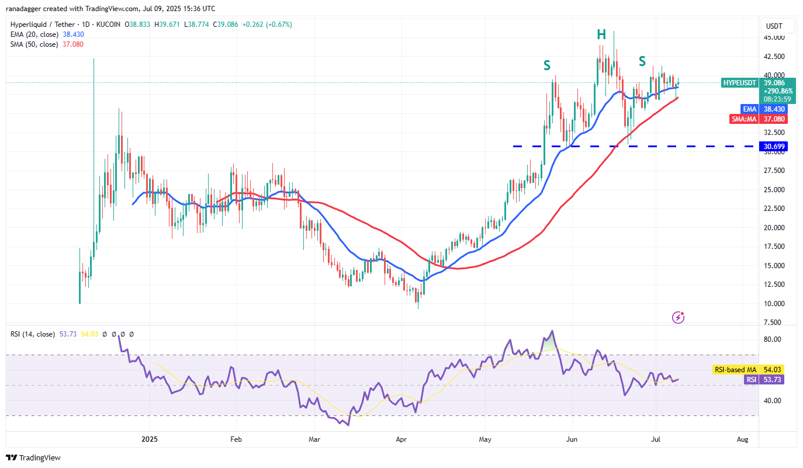Click the 'H' head pattern text label

click(601, 35)
